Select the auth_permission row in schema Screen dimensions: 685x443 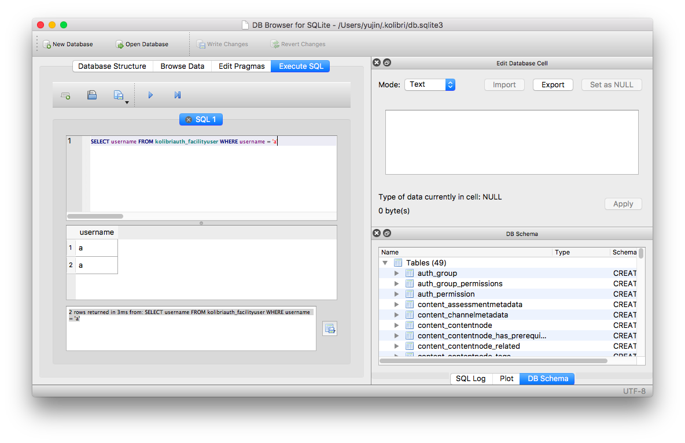click(x=507, y=294)
